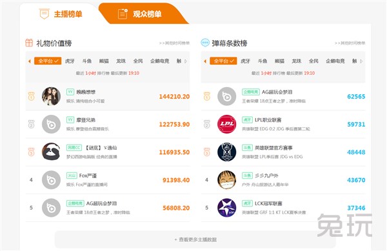Click the 虎牙 badge next to LPL职业联赛
Image resolution: width=387 pixels, height=251 pixels.
tap(247, 120)
